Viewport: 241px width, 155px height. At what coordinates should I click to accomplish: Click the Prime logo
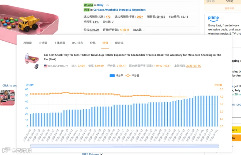coord(213,18)
